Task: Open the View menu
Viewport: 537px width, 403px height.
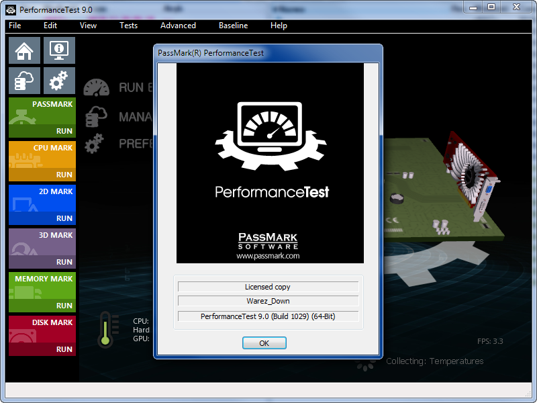Action: 88,26
